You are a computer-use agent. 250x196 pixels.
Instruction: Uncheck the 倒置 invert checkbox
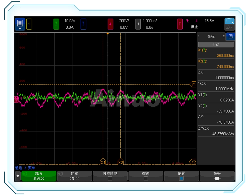pos(181,178)
